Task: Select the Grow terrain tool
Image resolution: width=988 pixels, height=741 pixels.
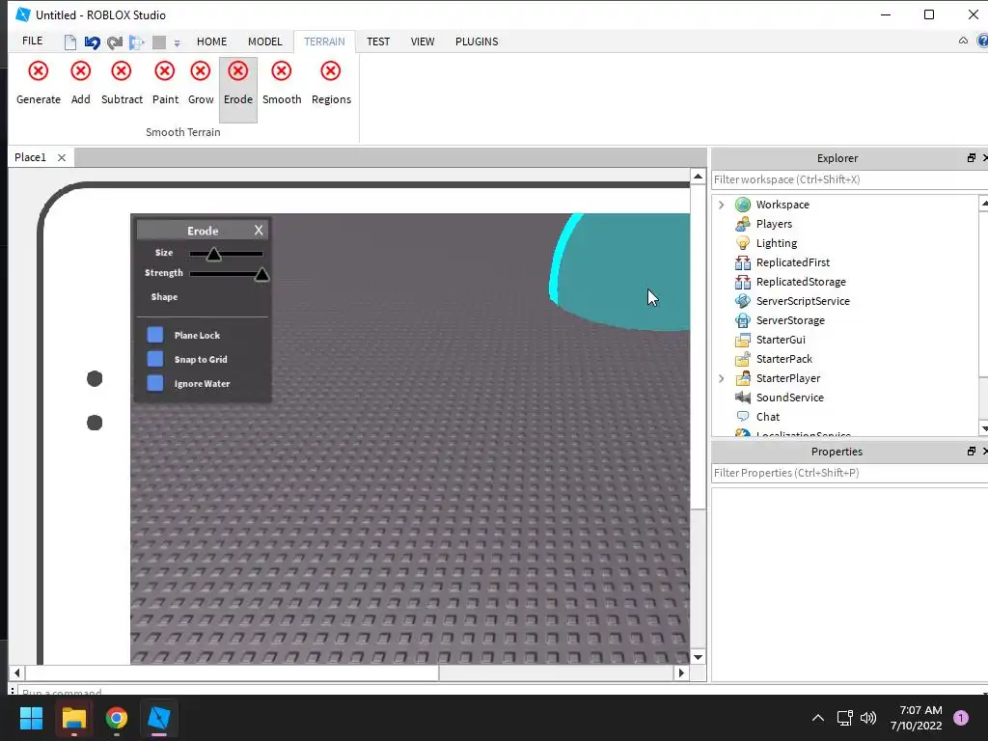Action: pyautogui.click(x=201, y=83)
